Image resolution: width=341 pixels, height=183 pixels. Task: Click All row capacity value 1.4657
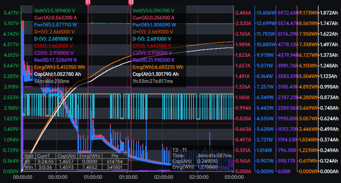(x=66, y=161)
